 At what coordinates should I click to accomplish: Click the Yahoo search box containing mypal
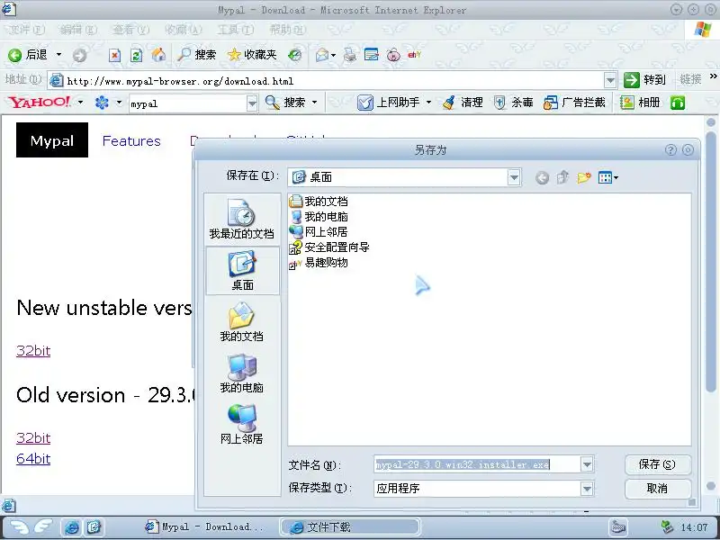point(188,103)
